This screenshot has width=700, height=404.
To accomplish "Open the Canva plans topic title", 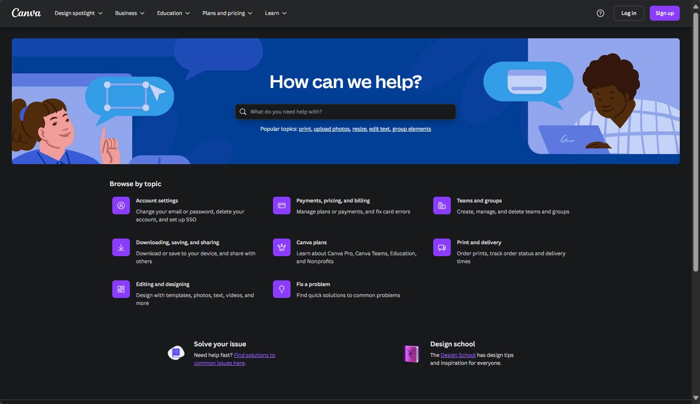I will pyautogui.click(x=312, y=242).
